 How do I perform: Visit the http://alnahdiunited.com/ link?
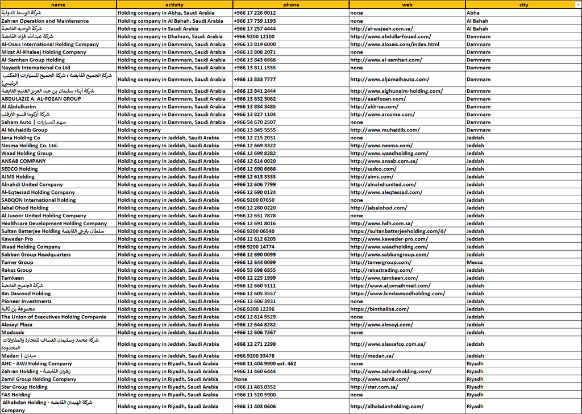[383, 184]
